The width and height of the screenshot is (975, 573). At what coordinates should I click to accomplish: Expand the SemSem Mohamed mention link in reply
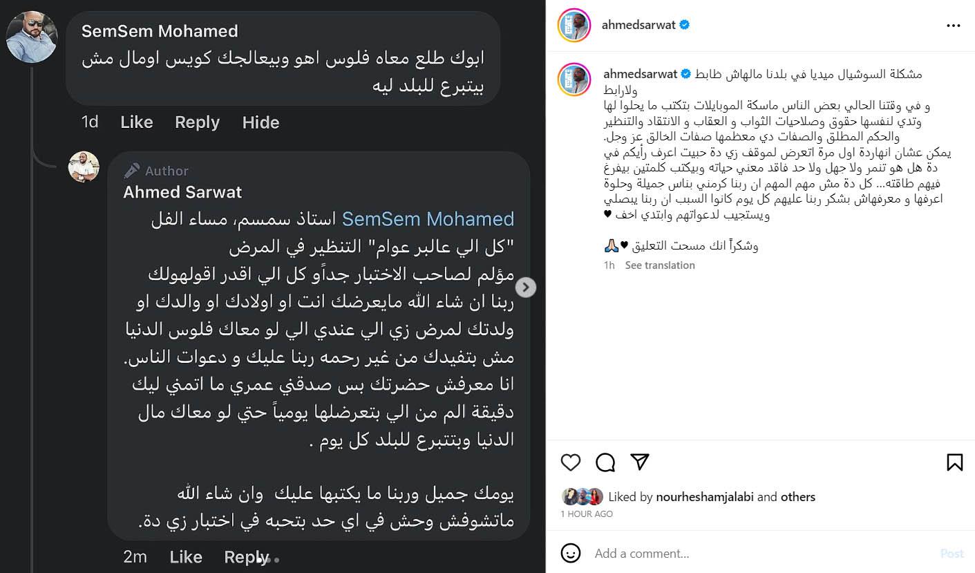tap(428, 218)
